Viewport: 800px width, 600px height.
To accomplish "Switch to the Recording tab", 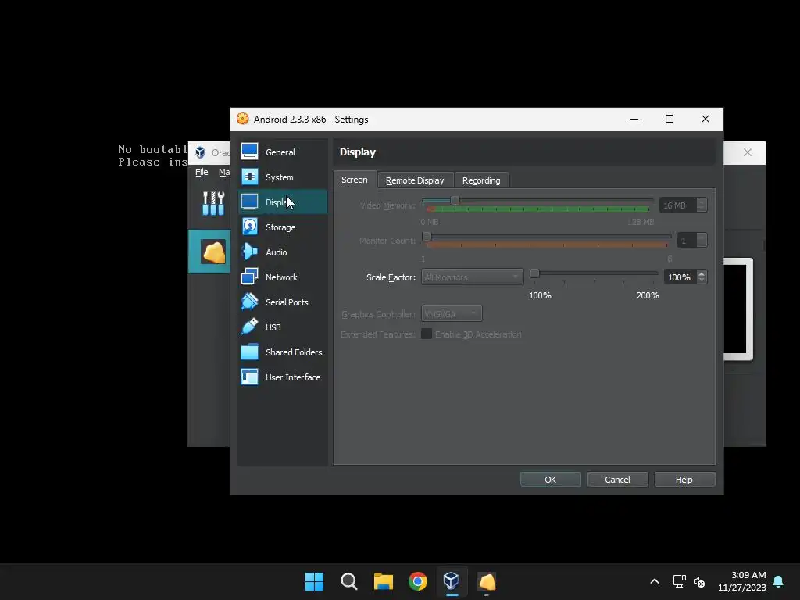I will [x=481, y=180].
